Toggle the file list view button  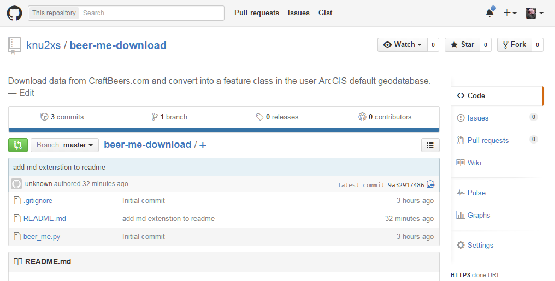[430, 145]
